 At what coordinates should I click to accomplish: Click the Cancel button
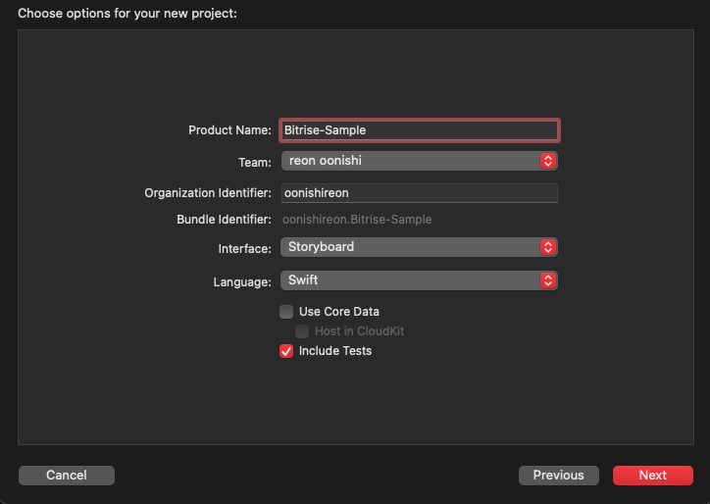pos(67,475)
